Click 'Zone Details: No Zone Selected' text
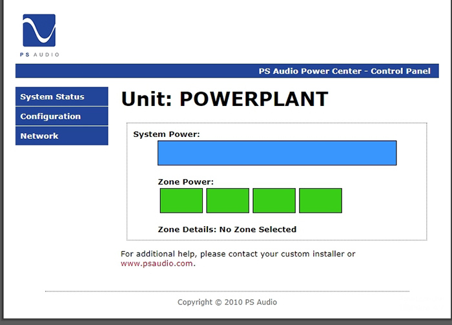This screenshot has height=325, width=452. tap(227, 229)
